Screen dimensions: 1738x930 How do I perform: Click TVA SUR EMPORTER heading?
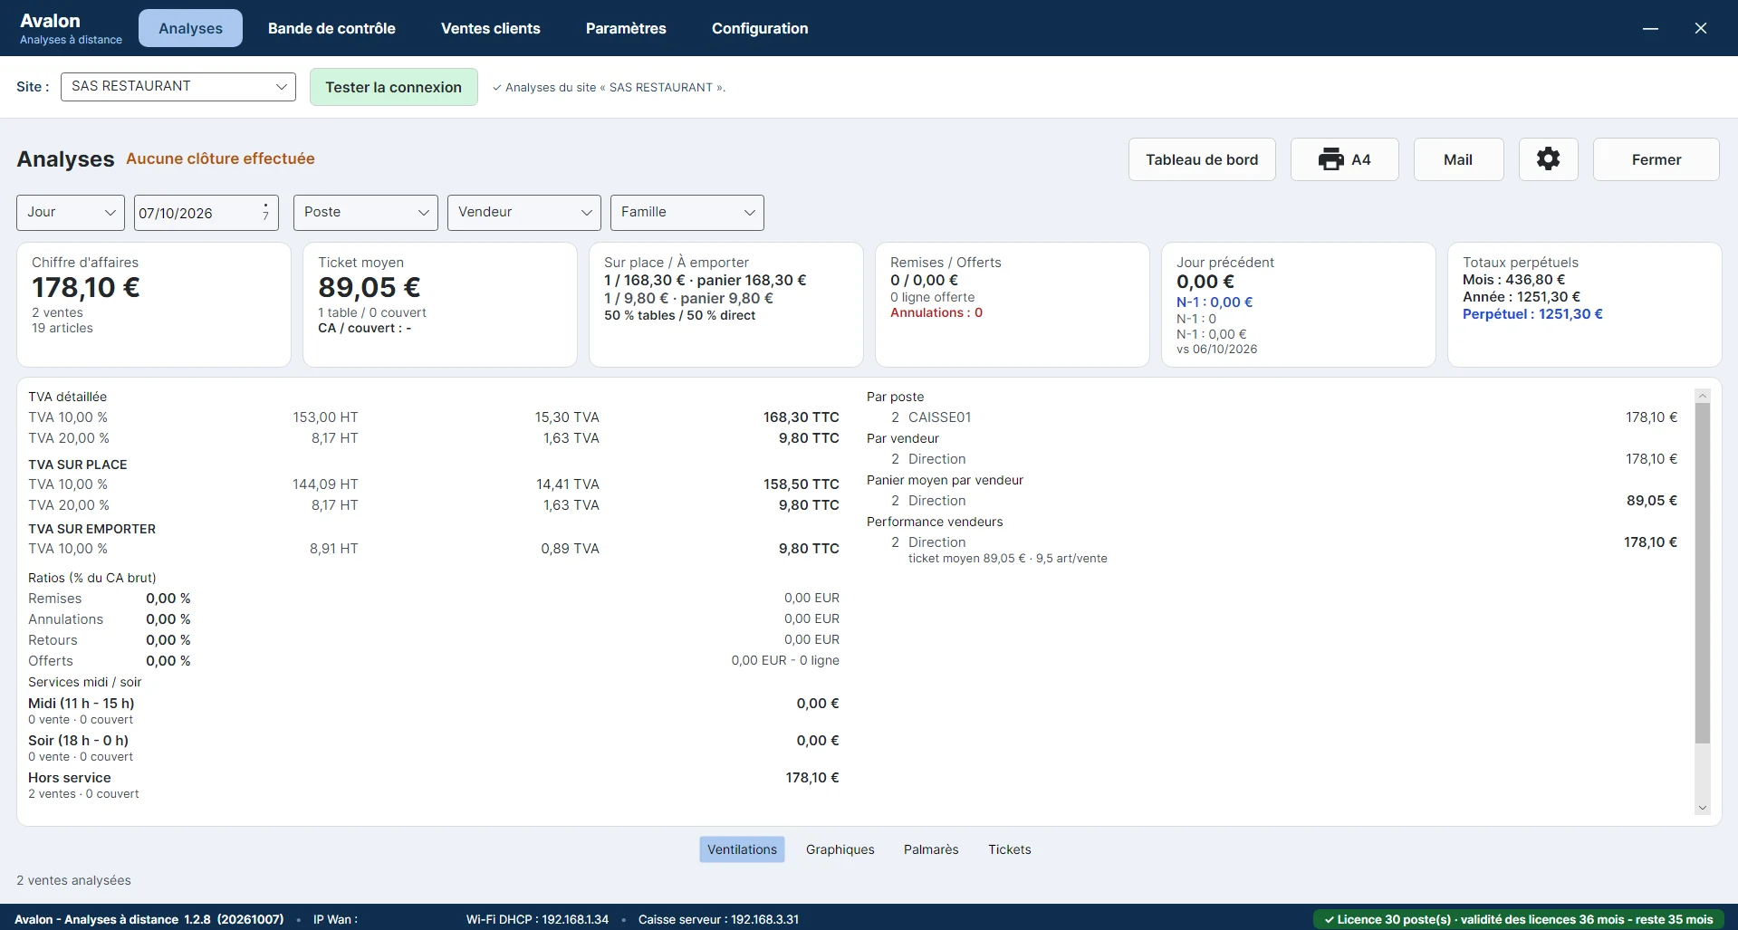click(91, 529)
